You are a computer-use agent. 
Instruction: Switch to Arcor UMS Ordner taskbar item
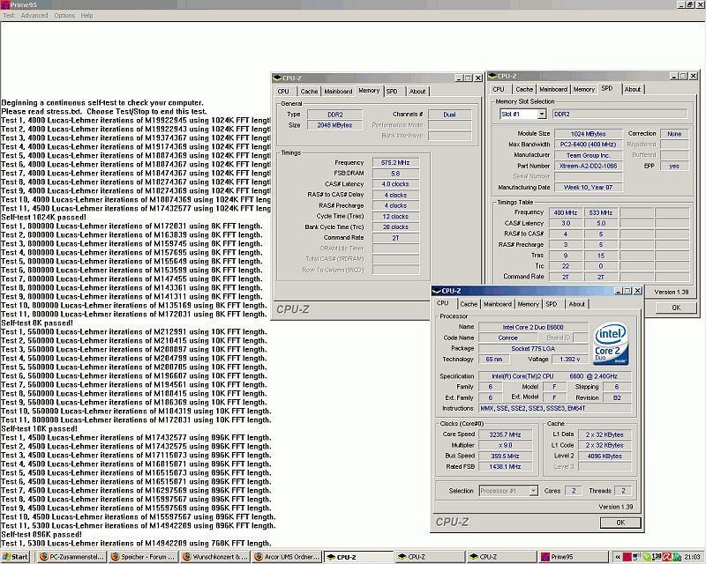tap(286, 557)
